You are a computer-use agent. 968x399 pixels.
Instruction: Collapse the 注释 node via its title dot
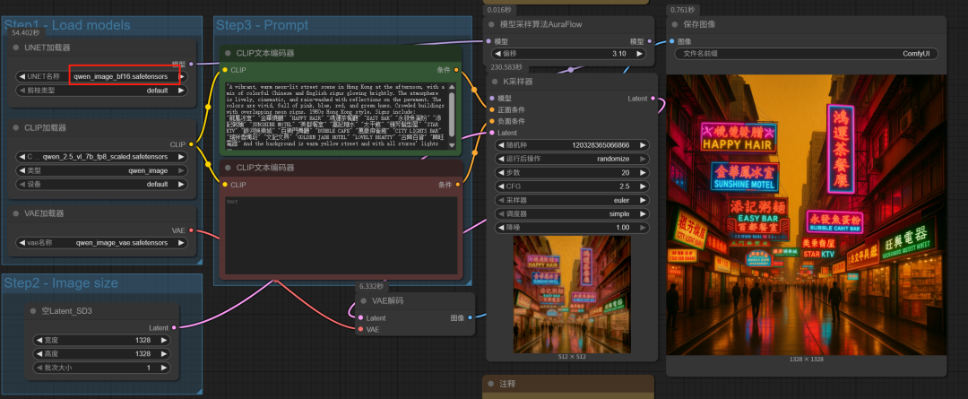point(491,384)
